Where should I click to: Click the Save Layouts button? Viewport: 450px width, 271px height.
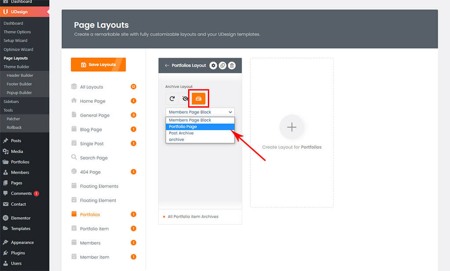tap(98, 65)
